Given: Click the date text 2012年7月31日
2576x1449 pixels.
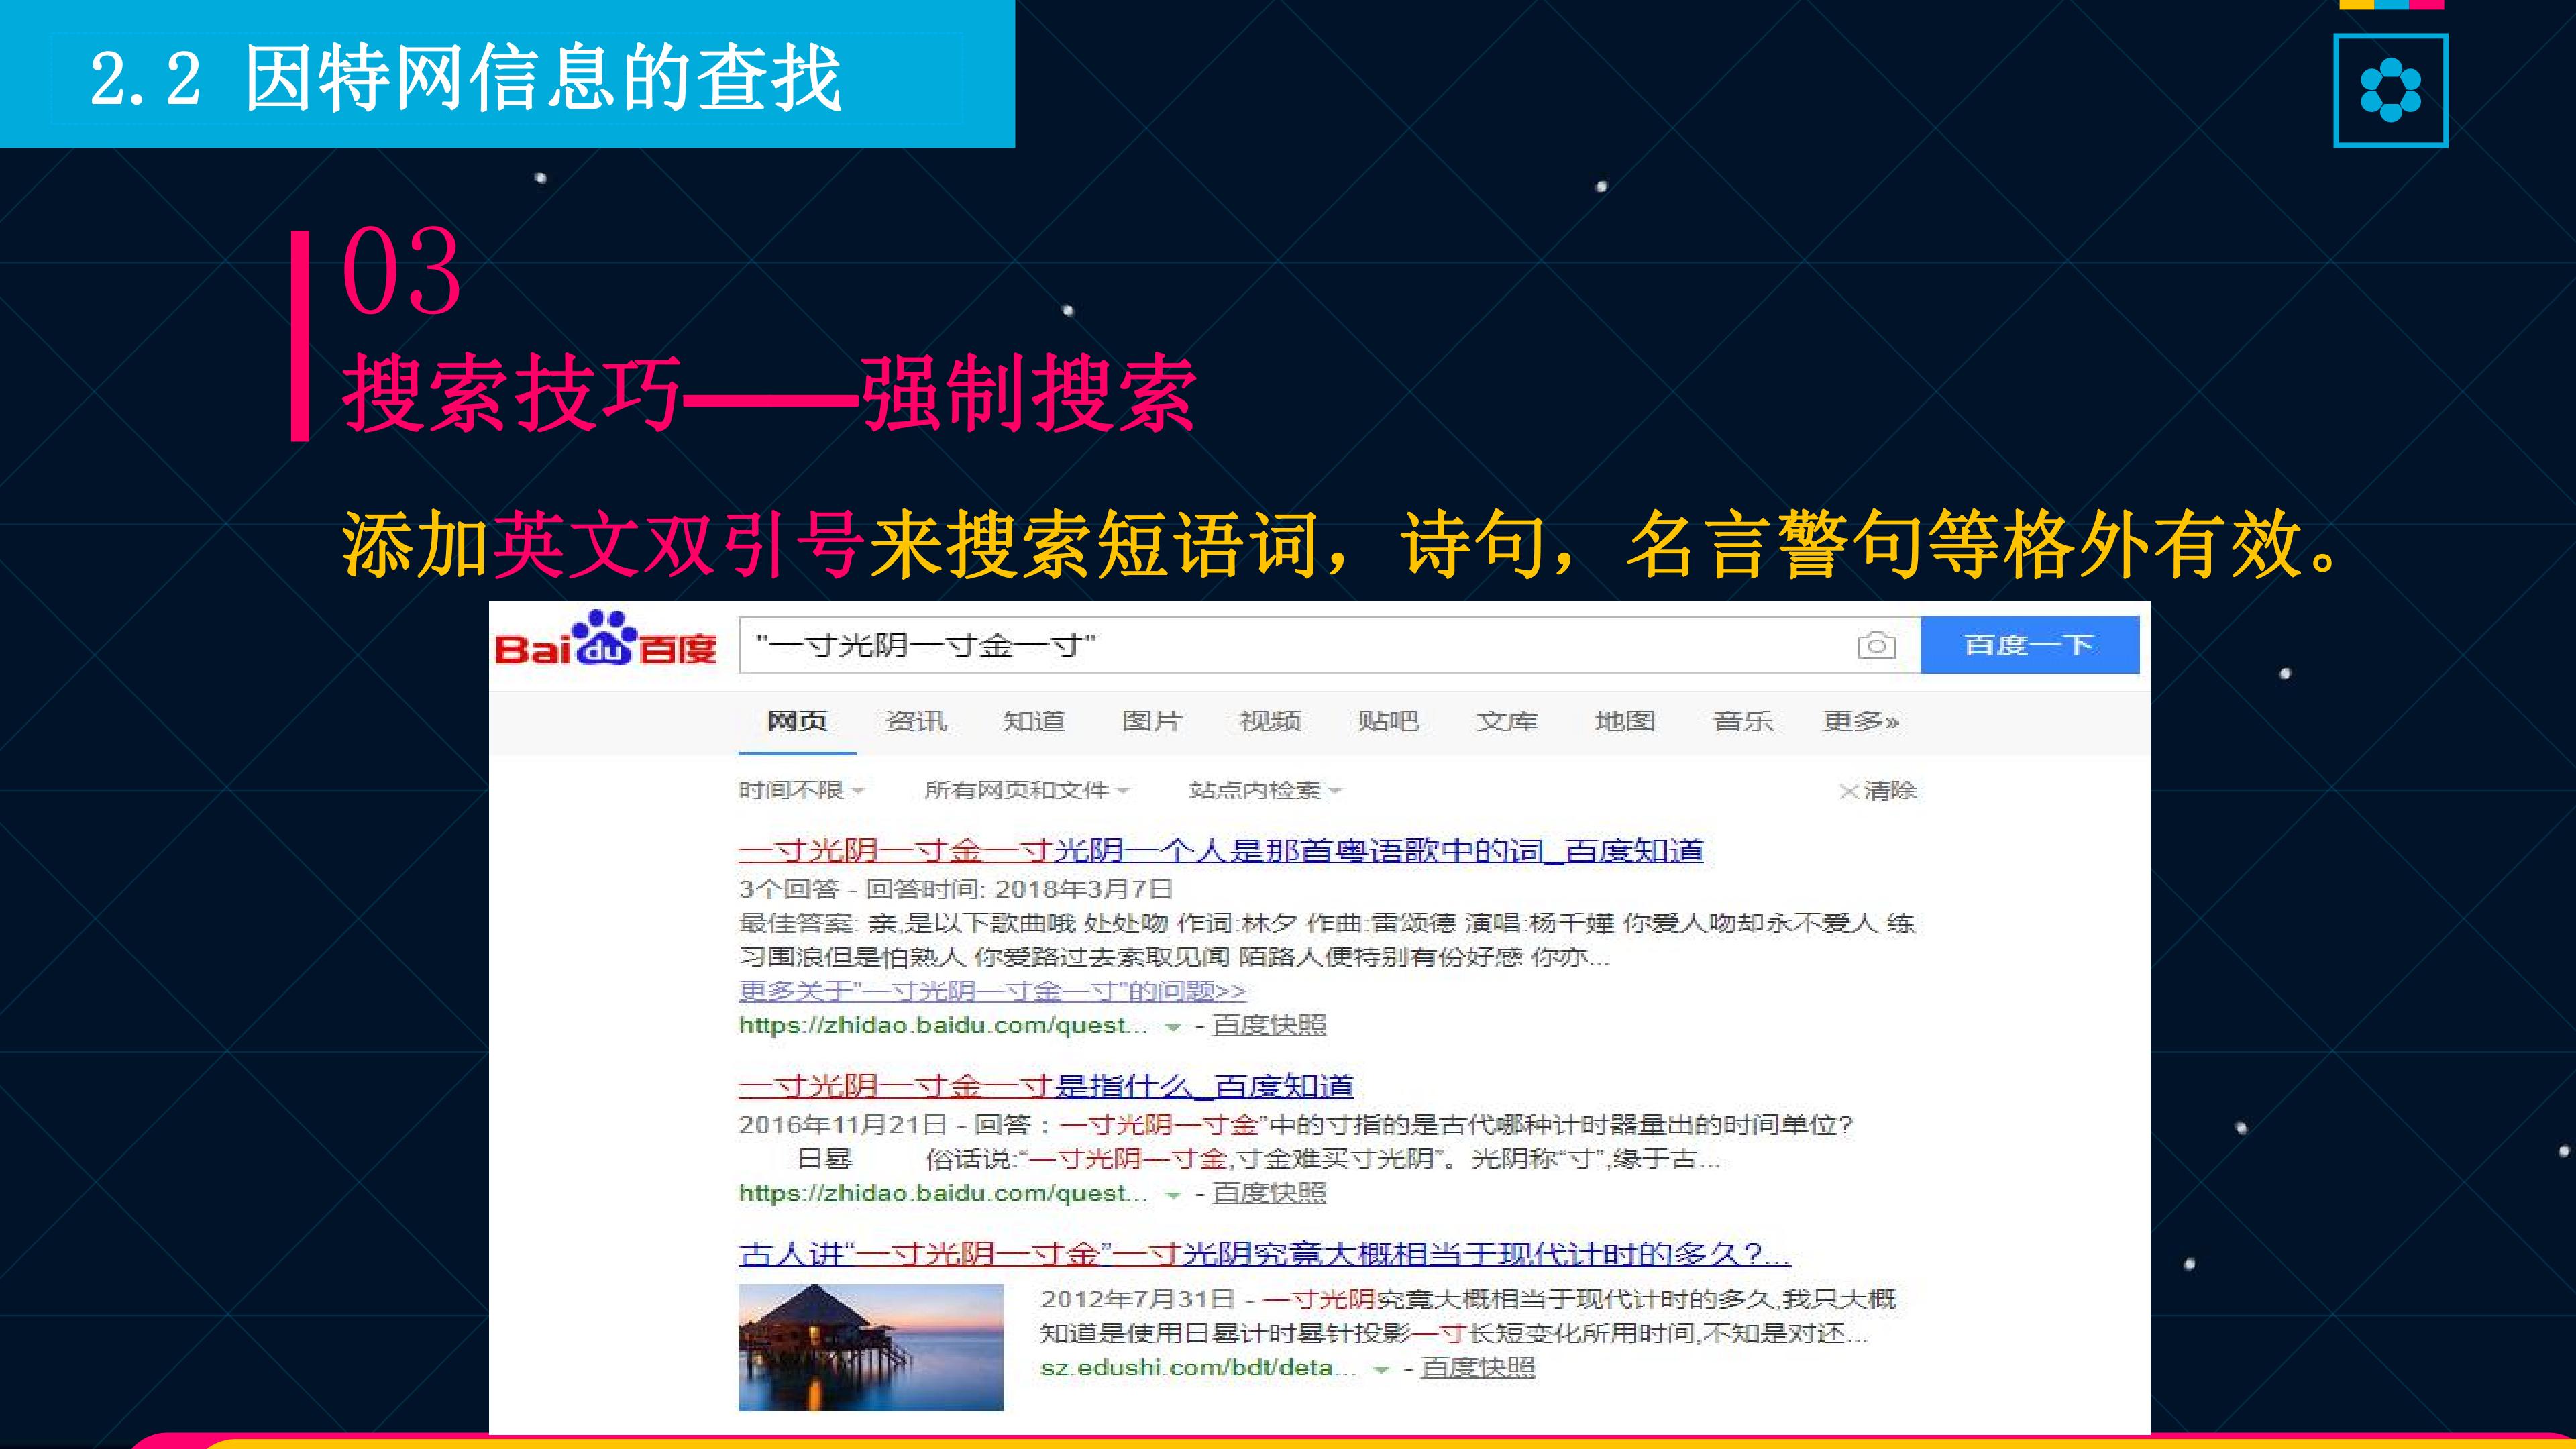Looking at the screenshot, I should coord(1137,1299).
